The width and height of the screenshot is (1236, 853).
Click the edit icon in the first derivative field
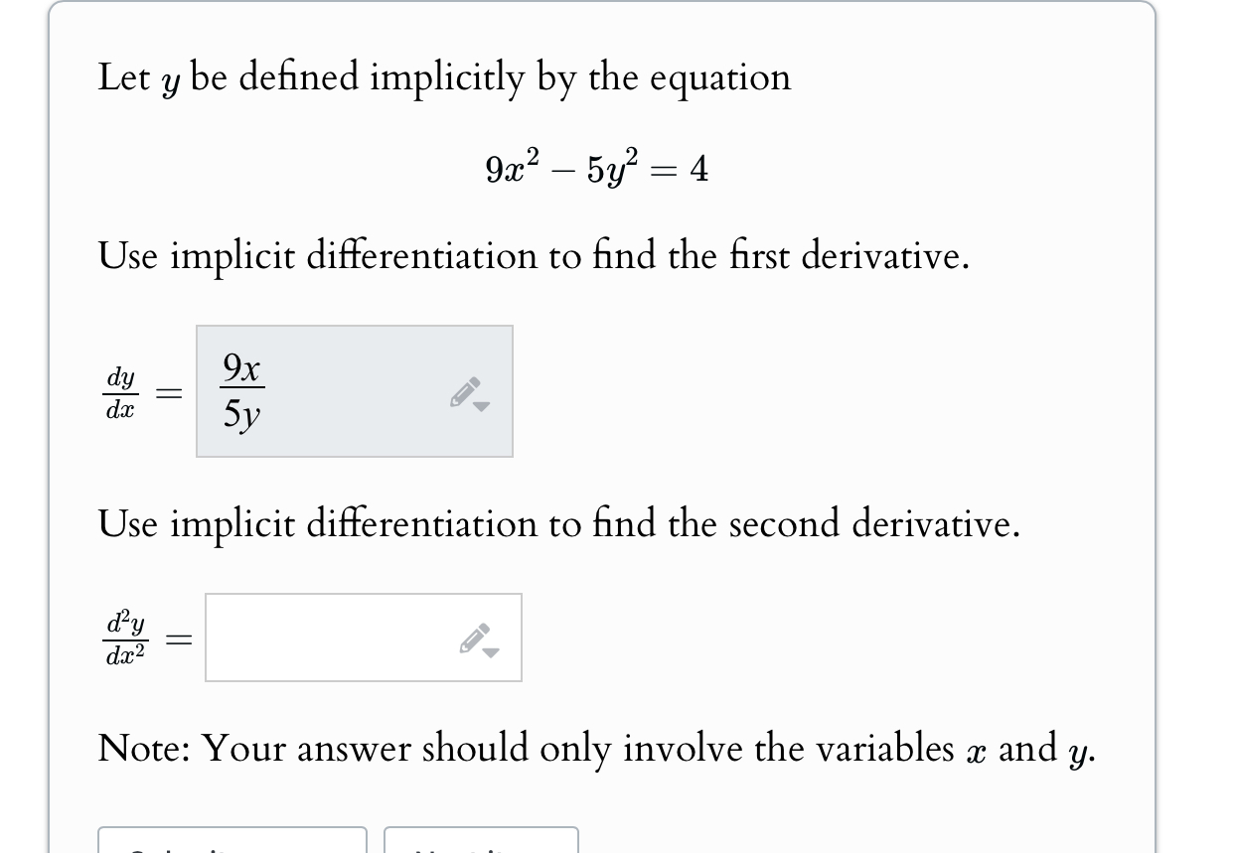(x=467, y=391)
